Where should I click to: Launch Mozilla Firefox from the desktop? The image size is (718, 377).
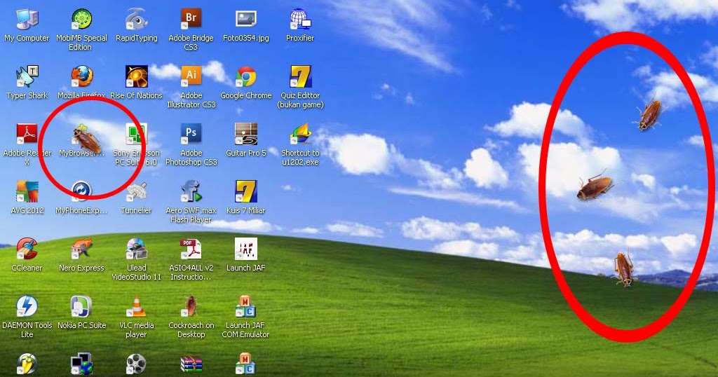81,76
